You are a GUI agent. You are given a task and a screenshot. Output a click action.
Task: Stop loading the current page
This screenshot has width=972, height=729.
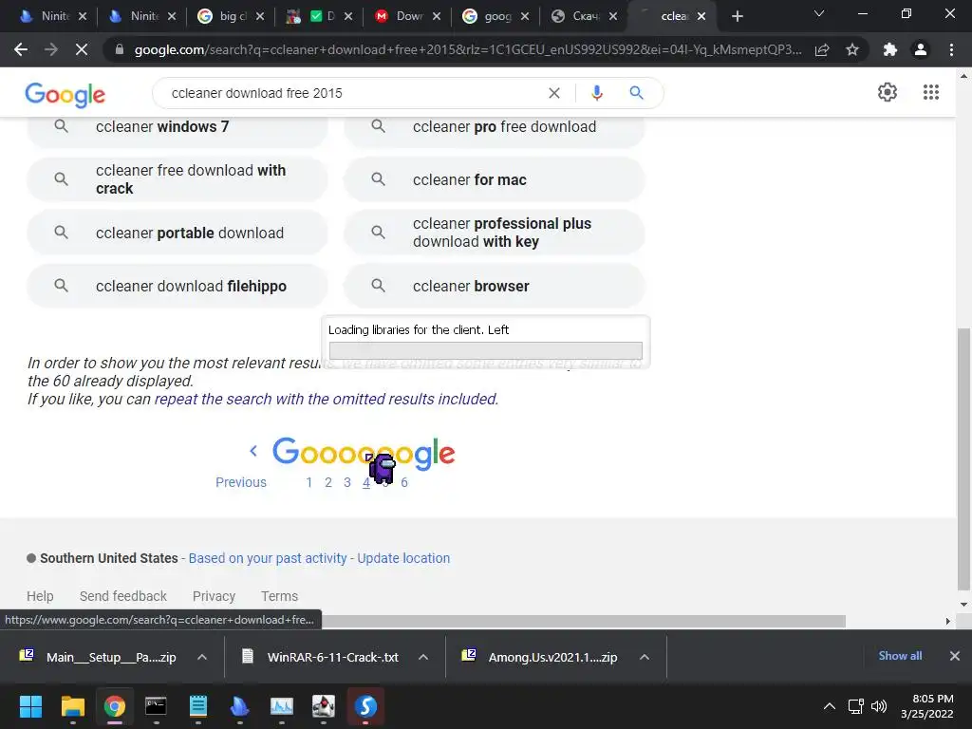point(82,49)
